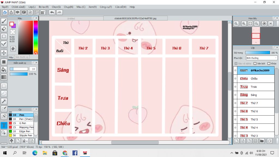Select the Eraser tool

[x=4, y=29]
